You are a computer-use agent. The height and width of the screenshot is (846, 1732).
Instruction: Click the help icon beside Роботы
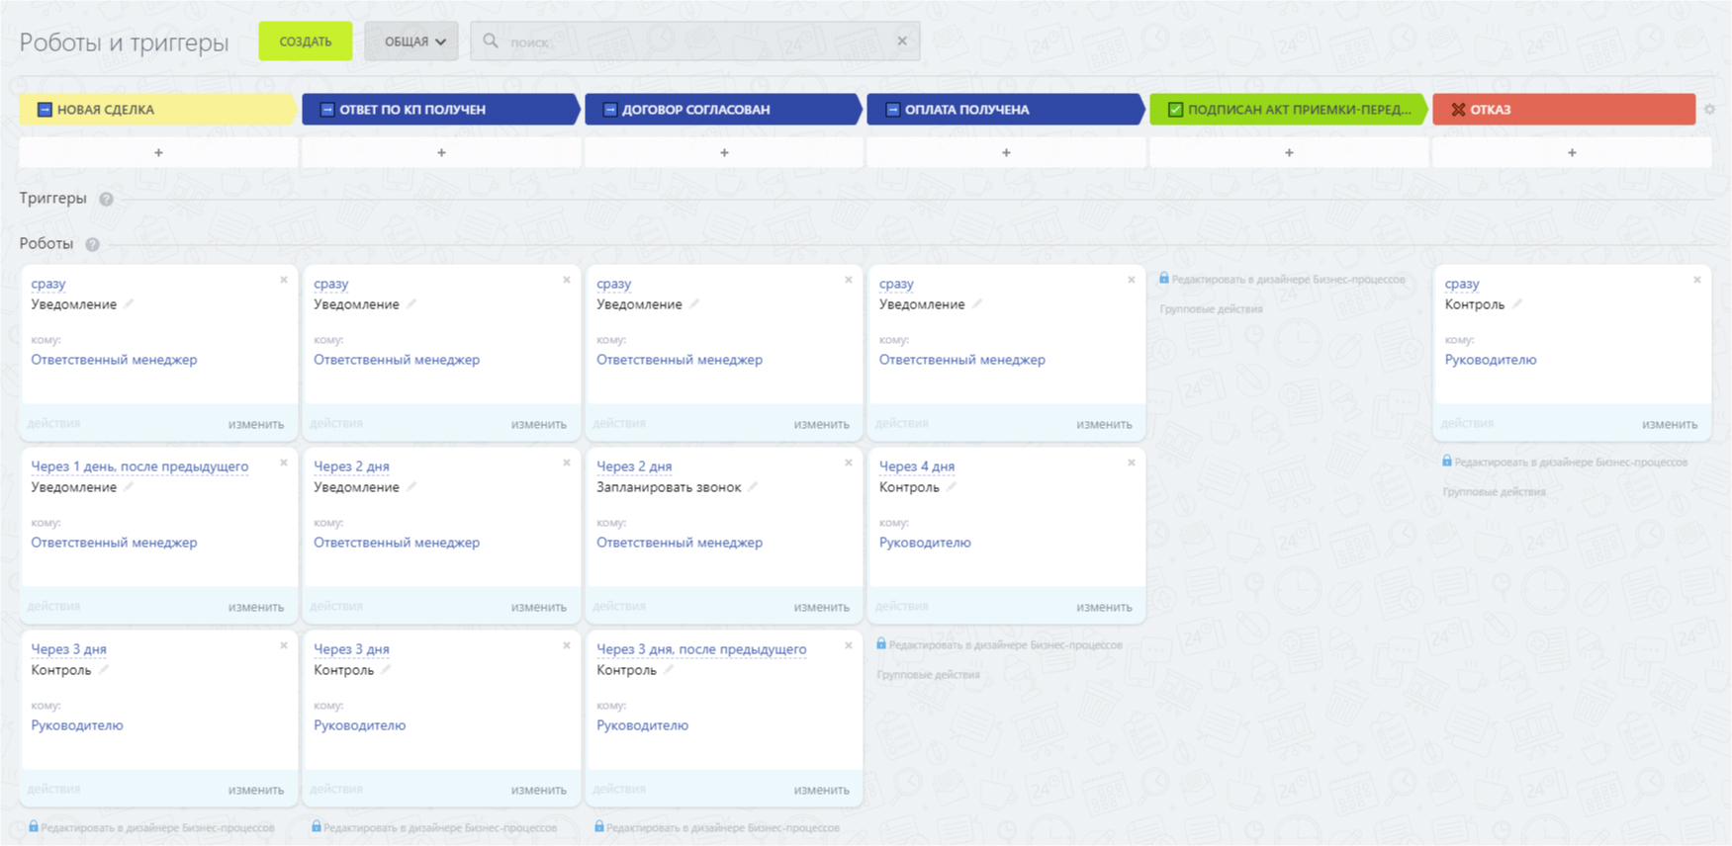92,244
